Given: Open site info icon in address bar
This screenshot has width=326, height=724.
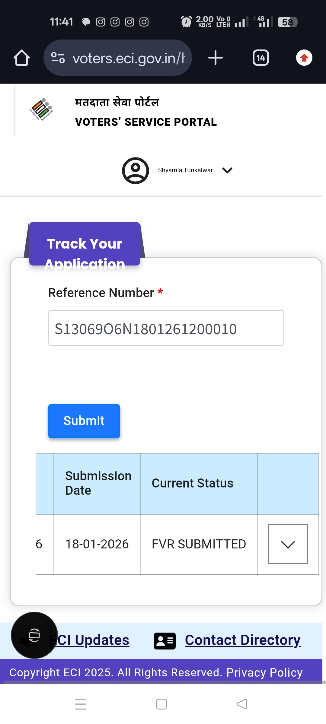Looking at the screenshot, I should [58, 58].
